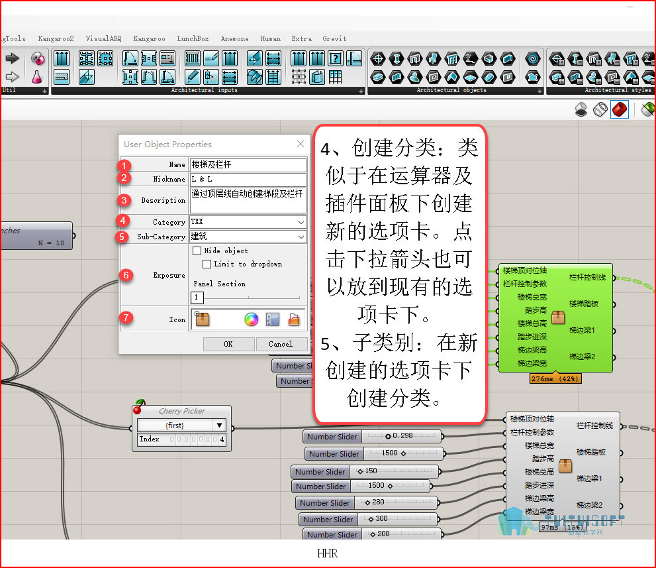Viewport: 656px width, 568px height.
Task: Open the Kangaroo2 tab
Action: click(x=56, y=38)
